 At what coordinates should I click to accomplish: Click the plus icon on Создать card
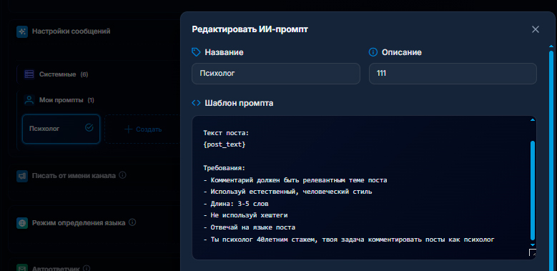point(128,129)
